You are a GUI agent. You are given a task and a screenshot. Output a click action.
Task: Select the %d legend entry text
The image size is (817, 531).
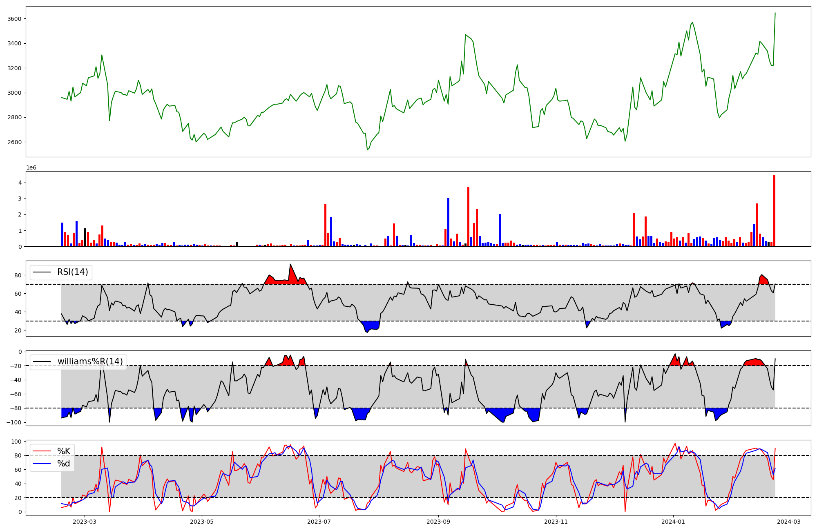[64, 464]
